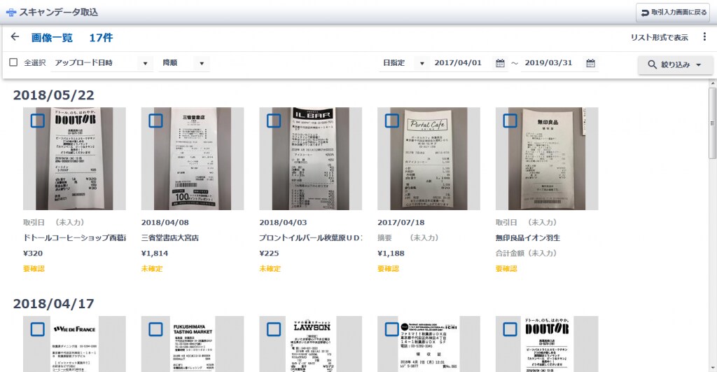
Task: Click 取引日 (未入力) on 無印良品 card
Action: 527,222
